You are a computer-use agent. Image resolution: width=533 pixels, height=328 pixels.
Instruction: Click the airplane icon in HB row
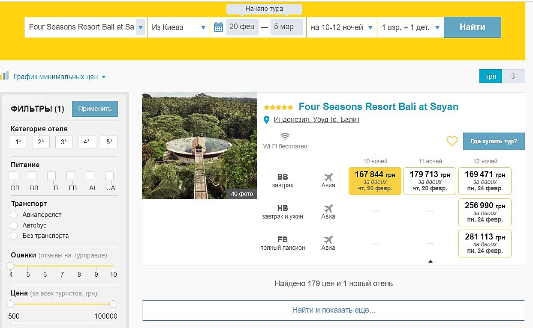coord(328,209)
